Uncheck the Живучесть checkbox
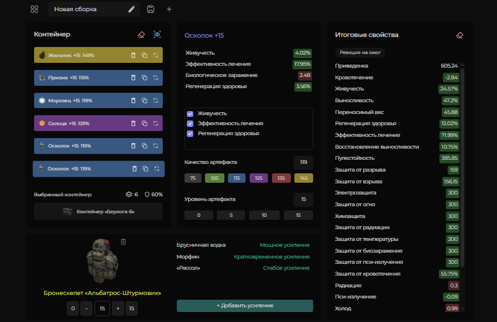 click(190, 113)
